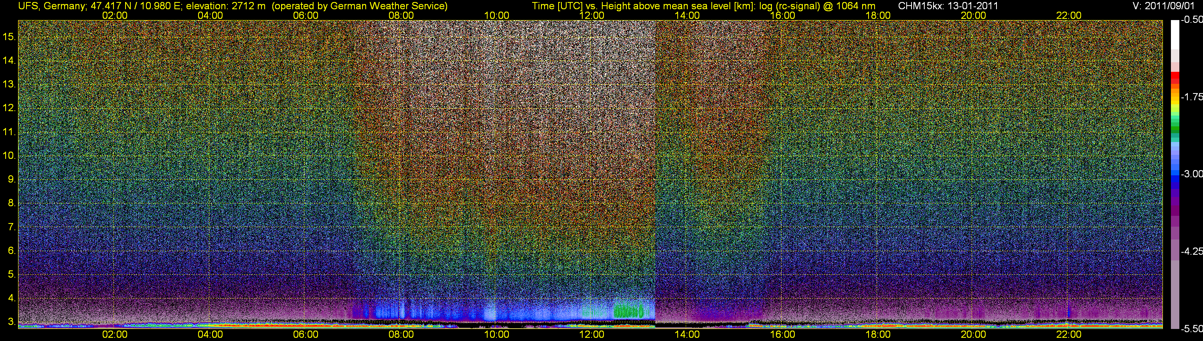
Task: Click '04:00' on the lower time axis
Action: click(x=210, y=335)
